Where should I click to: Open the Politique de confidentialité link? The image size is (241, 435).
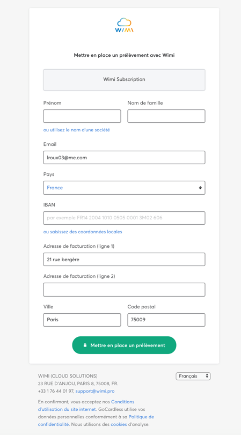96,421
